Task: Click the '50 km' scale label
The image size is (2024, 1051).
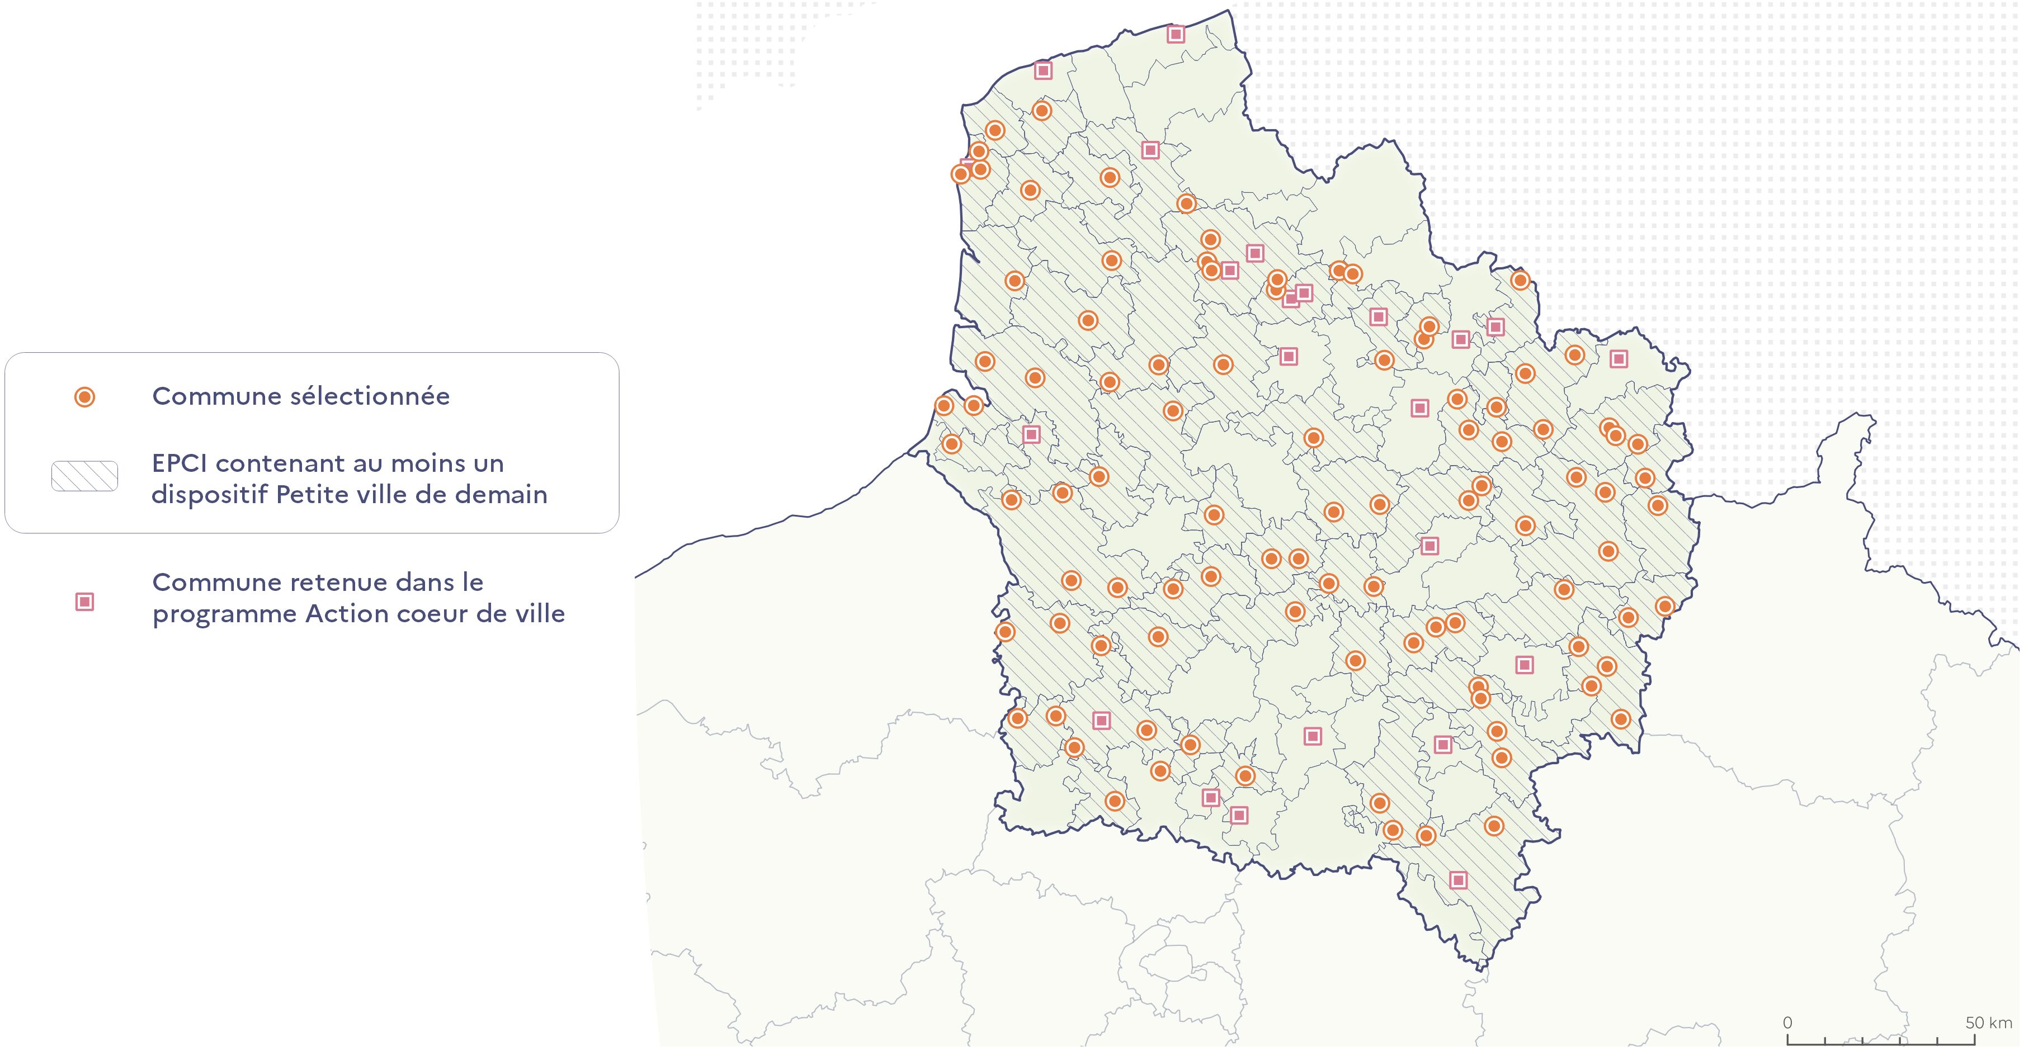Action: (1989, 1022)
